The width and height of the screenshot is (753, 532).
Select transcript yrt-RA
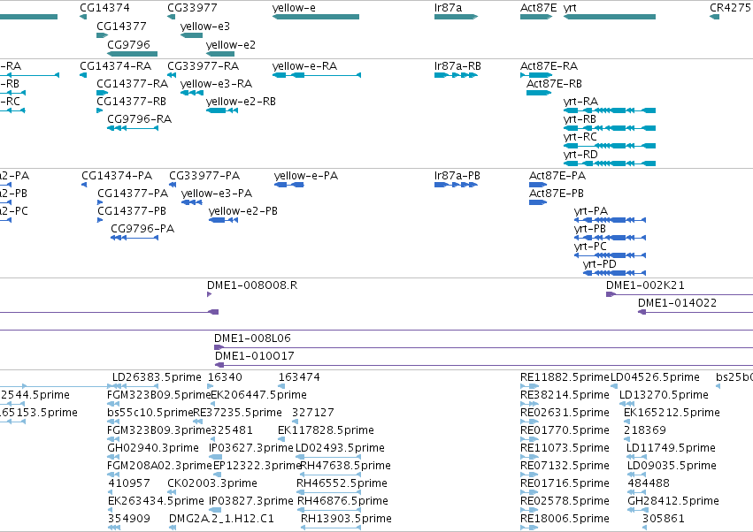[x=580, y=102]
